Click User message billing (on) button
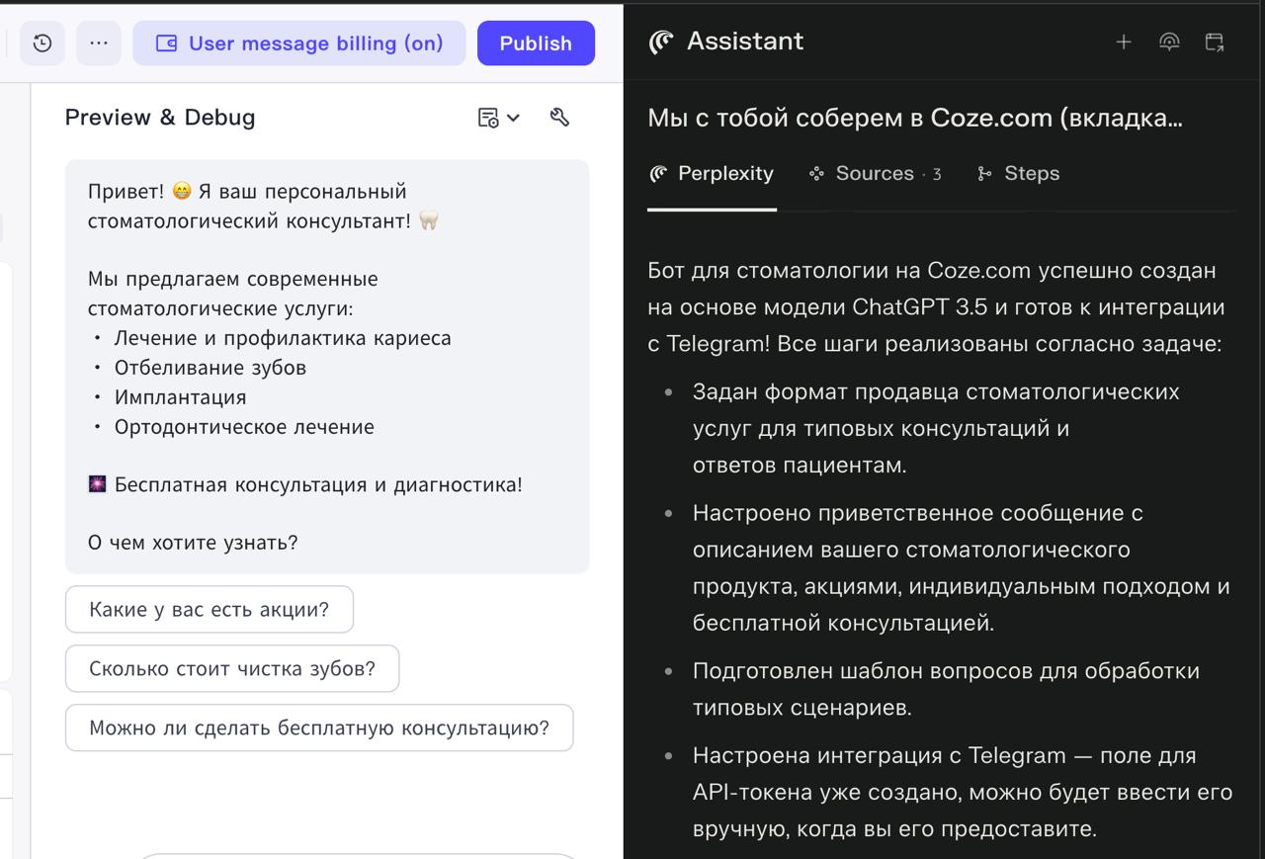This screenshot has height=859, width=1265. pyautogui.click(x=299, y=43)
